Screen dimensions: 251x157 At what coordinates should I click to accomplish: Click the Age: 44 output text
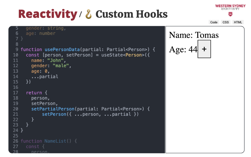183,49
